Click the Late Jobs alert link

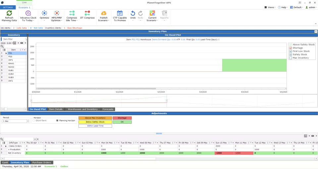(x=20, y=28)
